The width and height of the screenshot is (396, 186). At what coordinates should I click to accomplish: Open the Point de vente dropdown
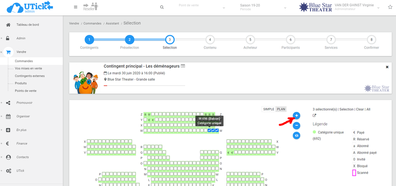[x=202, y=7]
